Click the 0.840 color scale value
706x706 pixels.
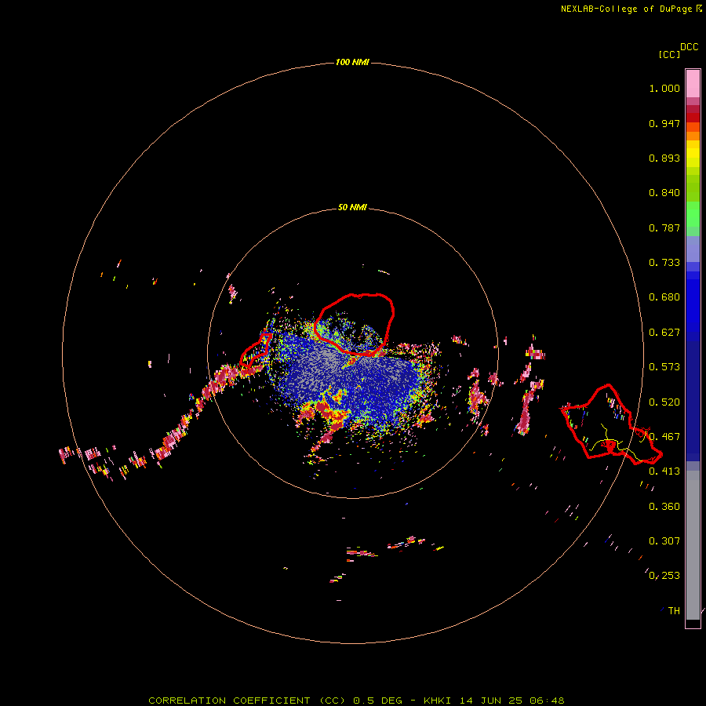coord(664,193)
